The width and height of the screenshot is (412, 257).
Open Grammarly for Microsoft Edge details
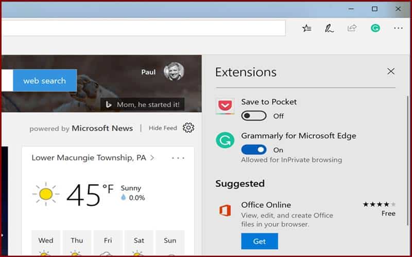(x=299, y=136)
